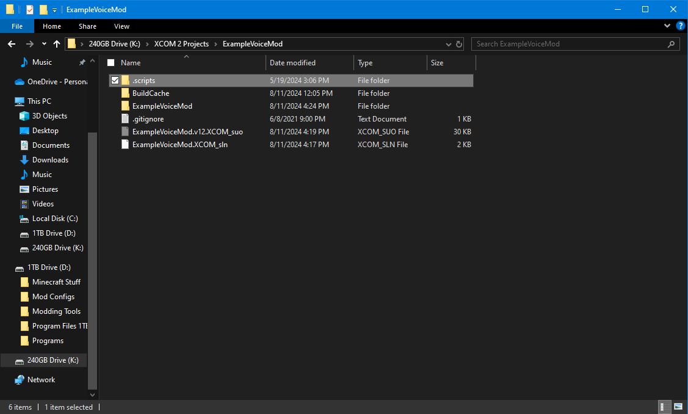Sort by Type column header
The width and height of the screenshot is (688, 414).
coord(364,63)
